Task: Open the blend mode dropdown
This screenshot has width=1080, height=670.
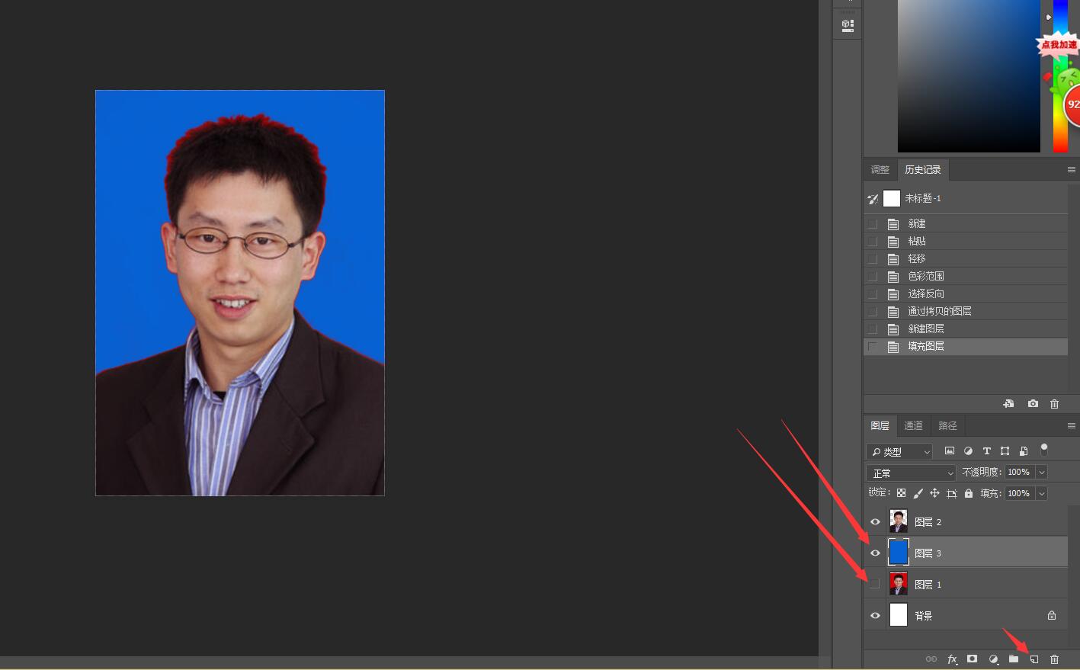Action: pyautogui.click(x=910, y=472)
